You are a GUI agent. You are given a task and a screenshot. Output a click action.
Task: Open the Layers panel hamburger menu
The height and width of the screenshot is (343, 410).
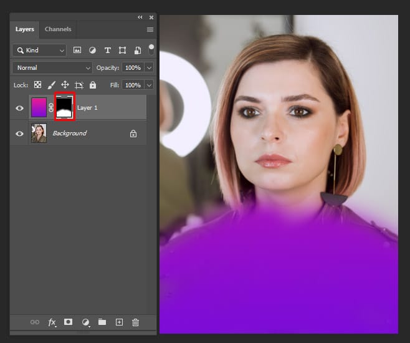click(x=150, y=29)
